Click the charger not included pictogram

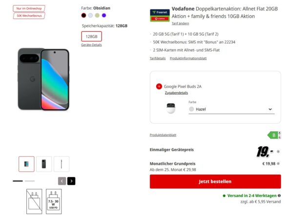coord(34,201)
